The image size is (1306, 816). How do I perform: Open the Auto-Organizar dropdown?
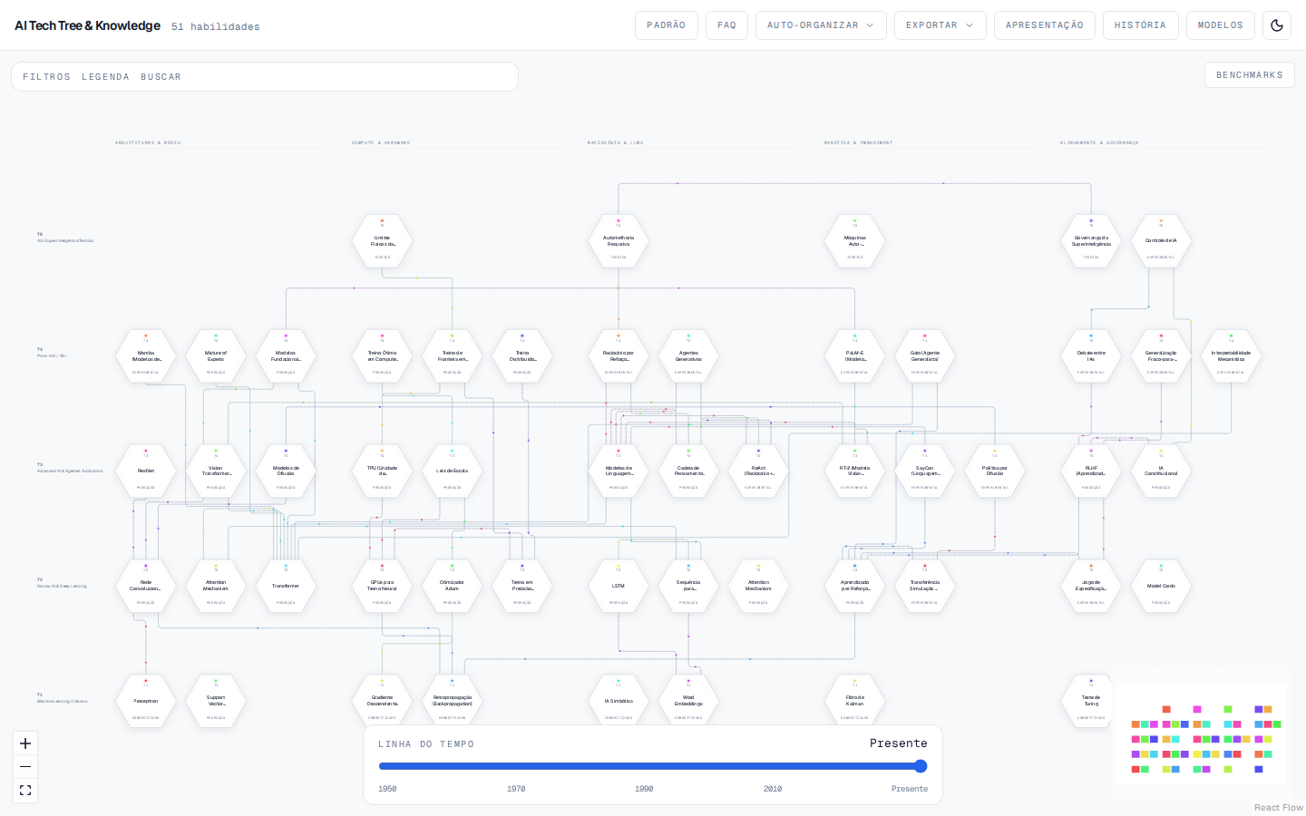[x=821, y=25]
